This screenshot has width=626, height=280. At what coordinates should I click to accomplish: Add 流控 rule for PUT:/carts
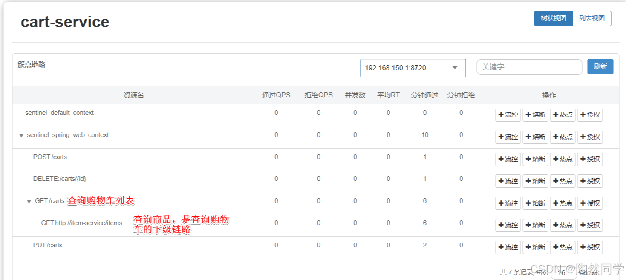[x=508, y=247]
